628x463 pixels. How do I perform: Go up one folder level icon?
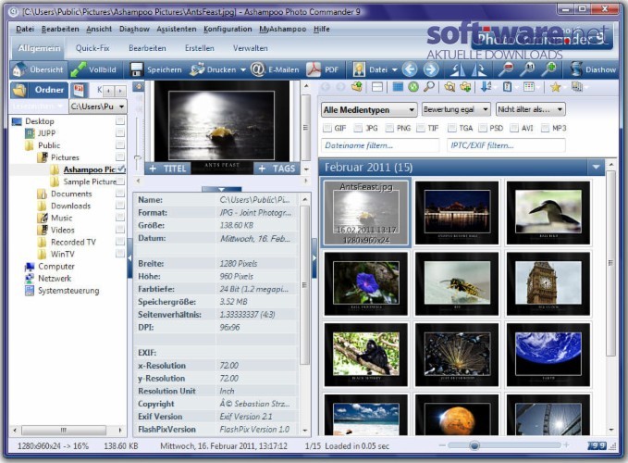pos(357,87)
